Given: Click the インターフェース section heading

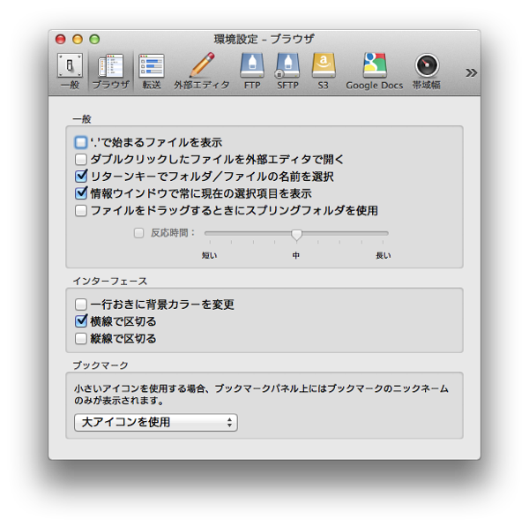Looking at the screenshot, I should tap(110, 281).
